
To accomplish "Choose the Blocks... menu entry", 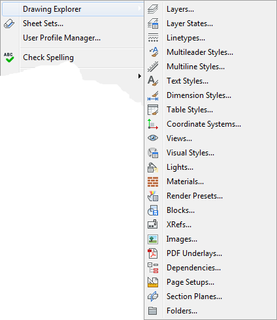I will [x=180, y=210].
